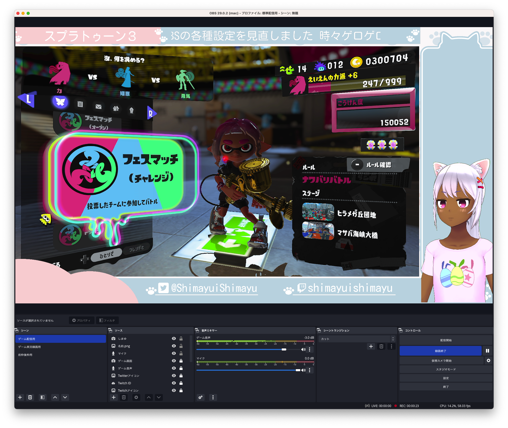The image size is (508, 428).
Task: Move source down in Sources panel
Action: [159, 397]
